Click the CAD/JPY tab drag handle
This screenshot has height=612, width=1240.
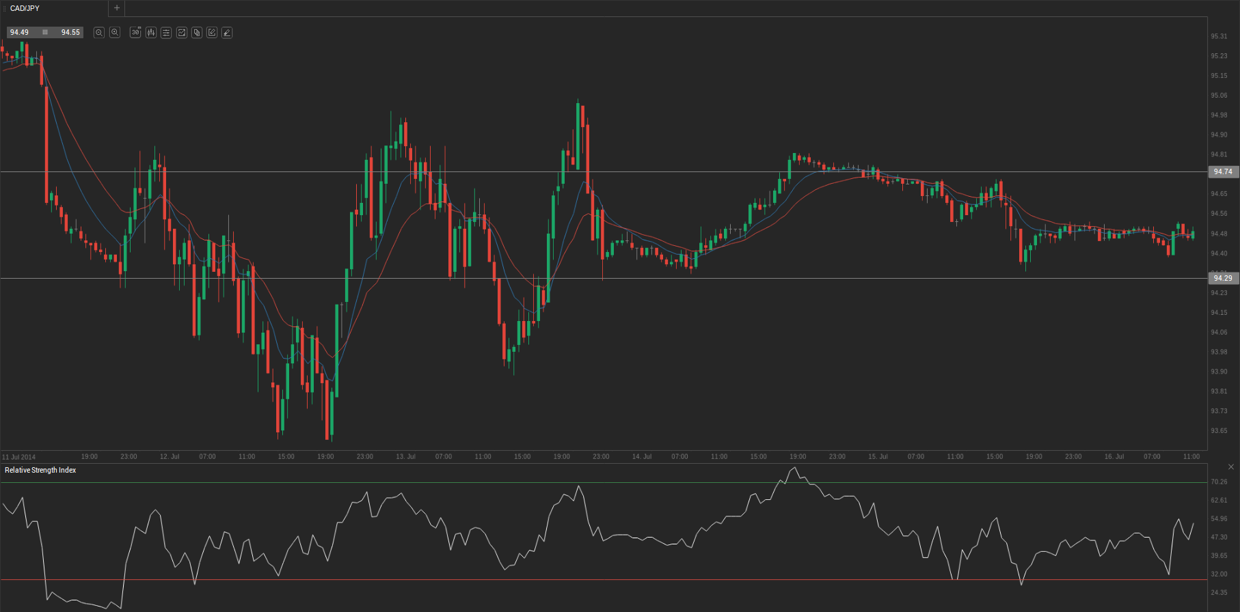tap(5, 8)
